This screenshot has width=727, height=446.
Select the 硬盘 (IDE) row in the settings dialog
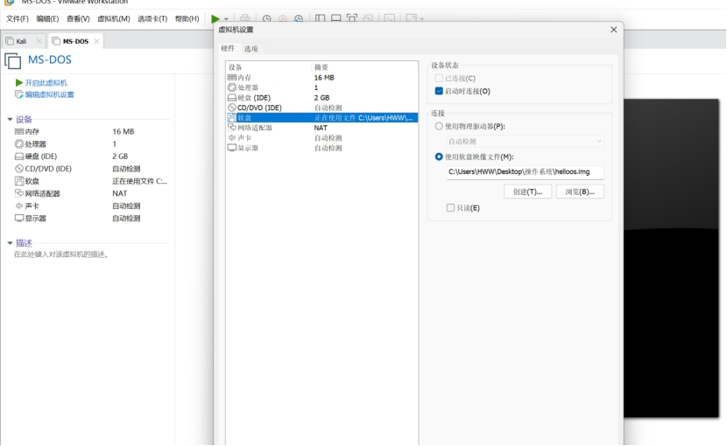[x=321, y=98]
